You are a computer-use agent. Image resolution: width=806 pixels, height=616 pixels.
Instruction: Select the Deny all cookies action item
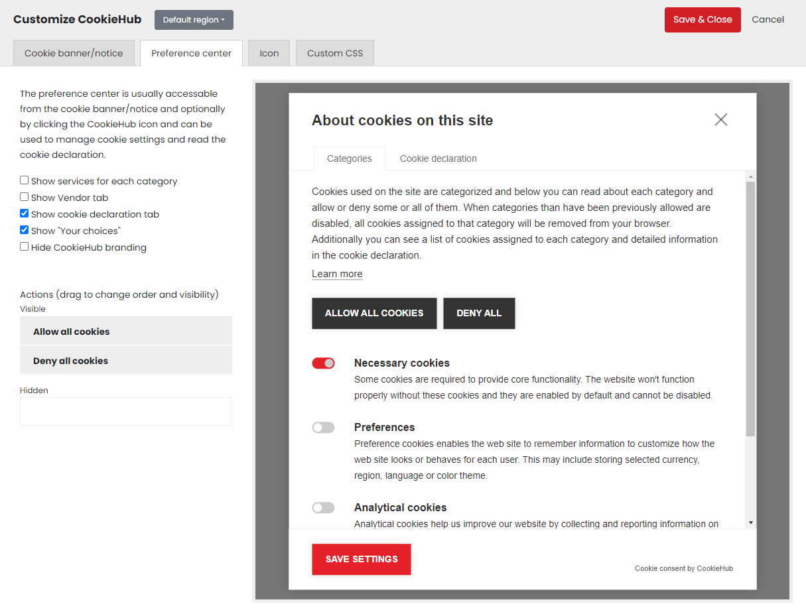tap(126, 360)
